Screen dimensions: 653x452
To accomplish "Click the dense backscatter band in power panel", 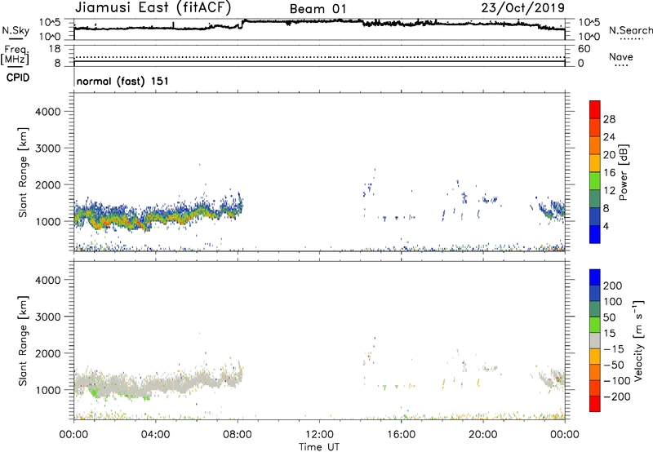I will 158,214.
